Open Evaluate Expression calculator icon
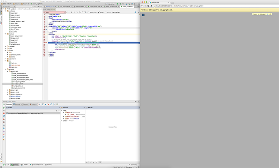The width and height of the screenshot is (279, 168). tap(57, 104)
